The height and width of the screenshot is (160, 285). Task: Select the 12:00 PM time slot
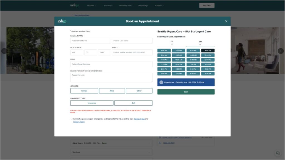(x=208, y=60)
